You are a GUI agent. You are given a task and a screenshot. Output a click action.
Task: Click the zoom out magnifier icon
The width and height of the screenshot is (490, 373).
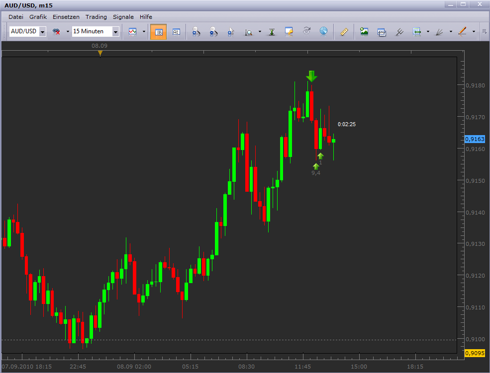point(213,31)
